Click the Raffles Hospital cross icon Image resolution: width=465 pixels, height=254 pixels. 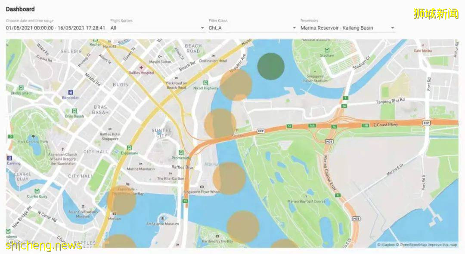coord(141,67)
